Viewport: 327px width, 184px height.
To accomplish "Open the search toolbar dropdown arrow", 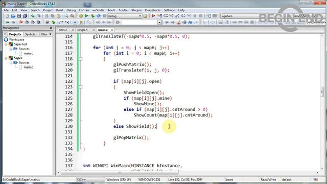I will pyautogui.click(x=159, y=22).
